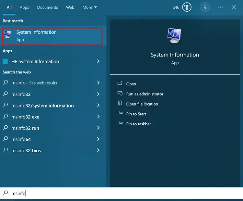Select the HP System Information app result
The image size is (243, 201).
(51, 61)
